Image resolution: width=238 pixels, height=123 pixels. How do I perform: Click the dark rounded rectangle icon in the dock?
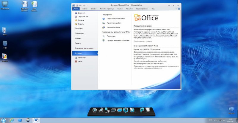[x=113, y=110]
